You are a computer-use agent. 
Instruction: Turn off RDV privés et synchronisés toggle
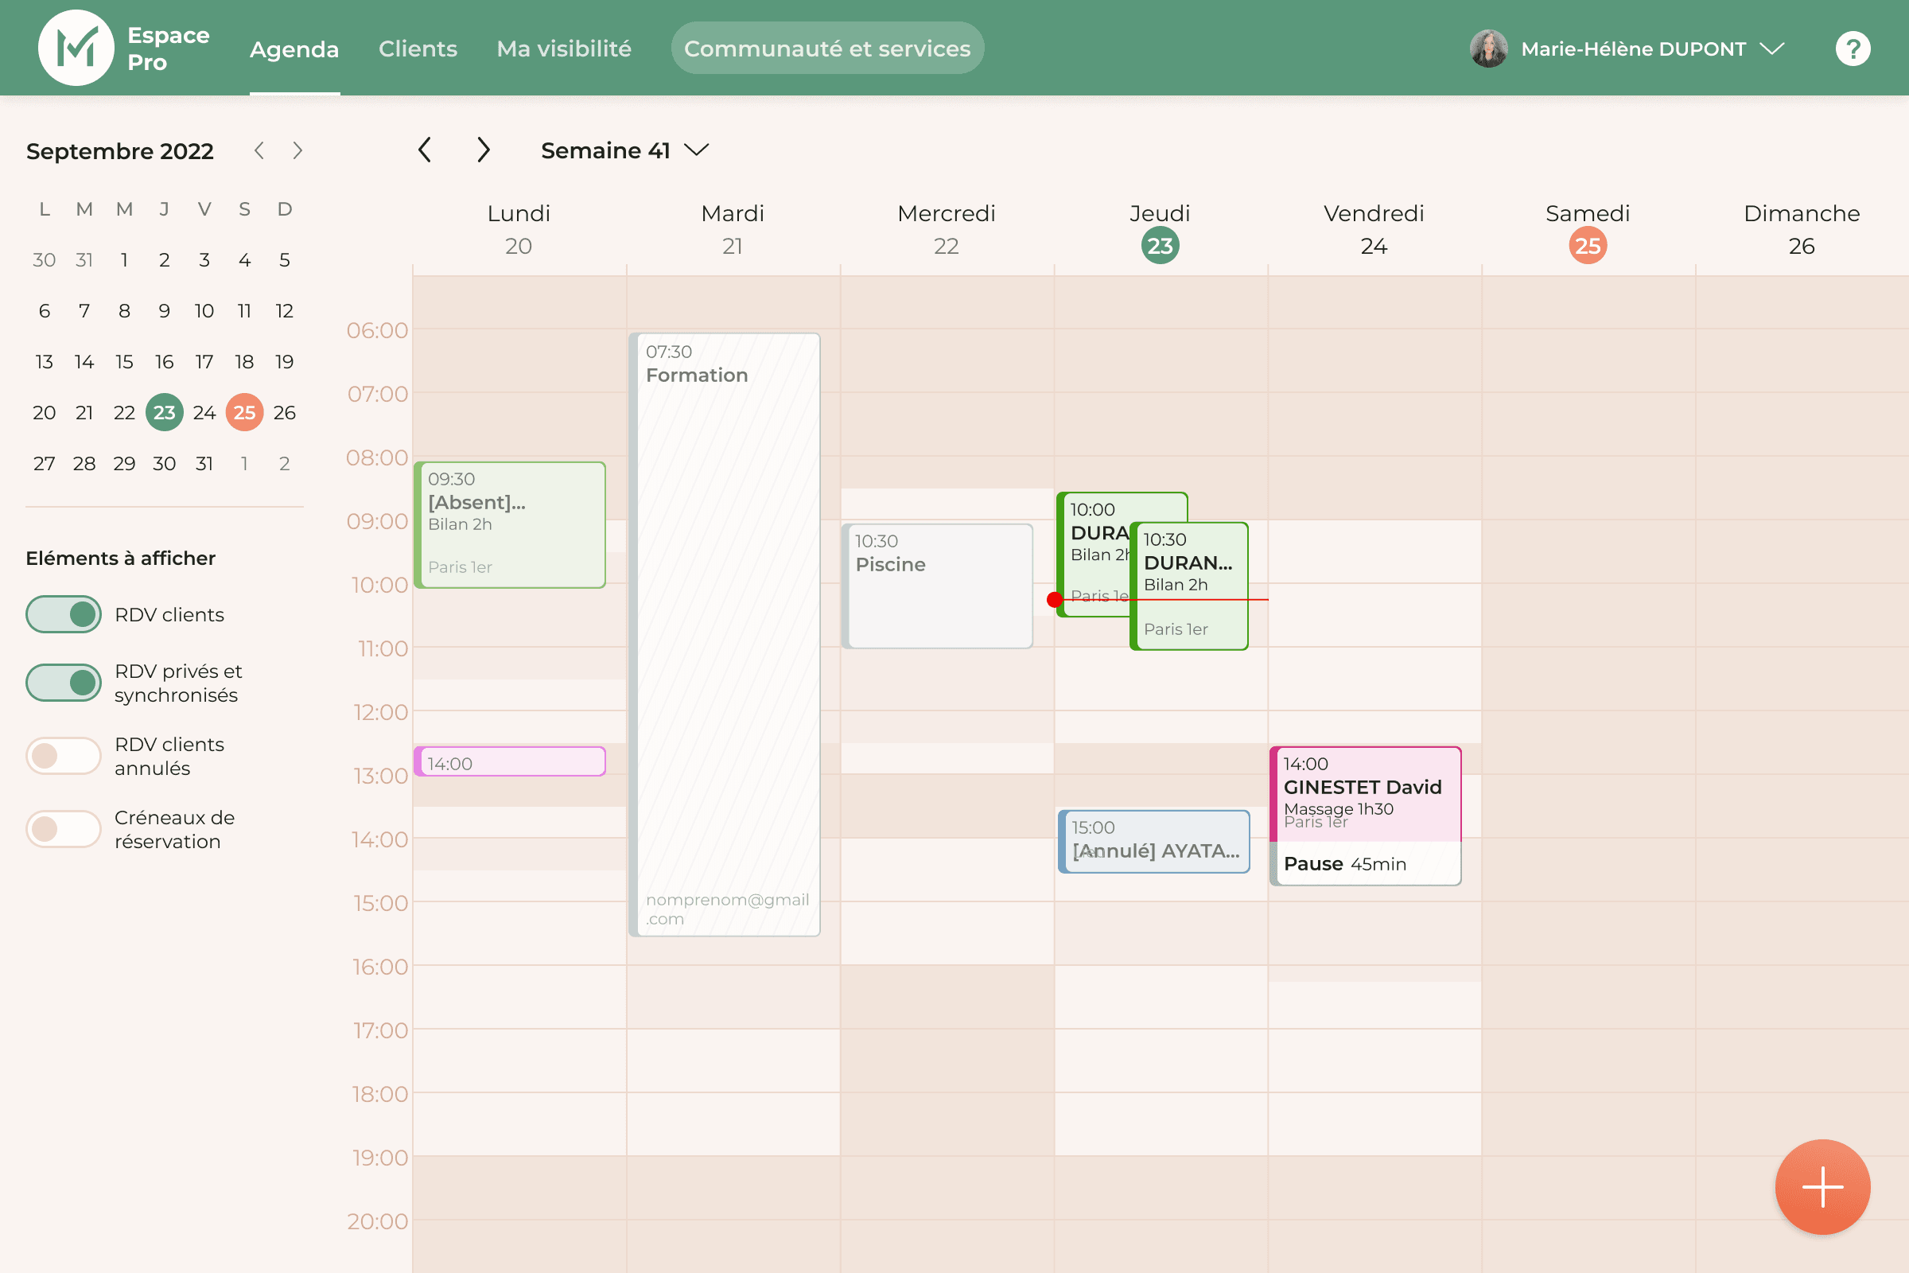point(64,683)
